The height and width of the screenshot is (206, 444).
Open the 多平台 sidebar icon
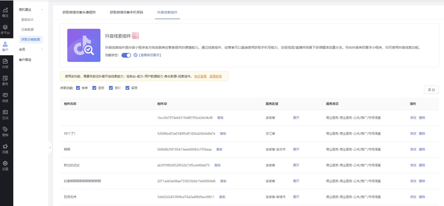tap(5, 30)
